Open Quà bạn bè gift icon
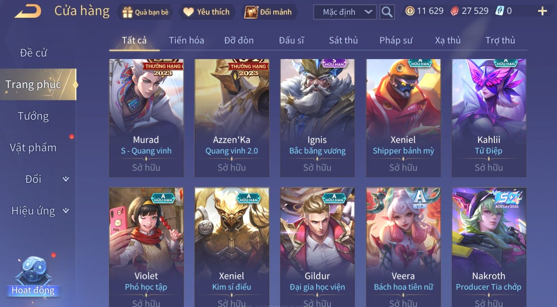The image size is (557, 307). (x=127, y=12)
